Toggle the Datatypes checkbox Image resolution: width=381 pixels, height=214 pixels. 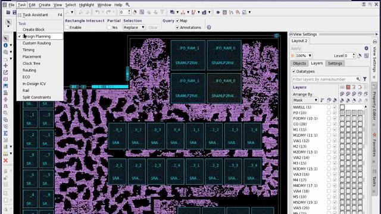coord(293,71)
